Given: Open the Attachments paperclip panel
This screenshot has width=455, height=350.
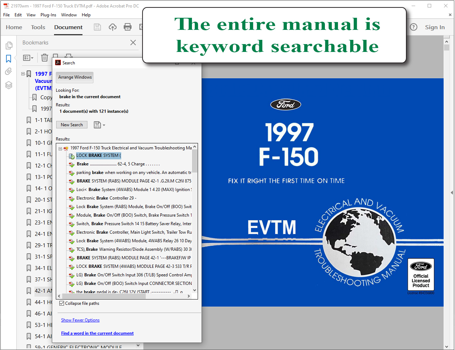Looking at the screenshot, I should pos(9,71).
